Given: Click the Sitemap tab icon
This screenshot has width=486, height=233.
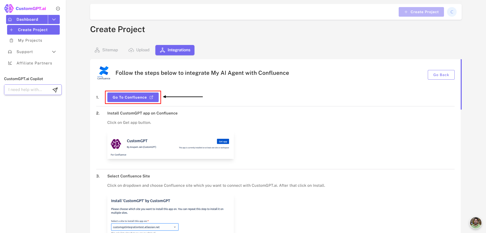Looking at the screenshot, I should [97, 50].
